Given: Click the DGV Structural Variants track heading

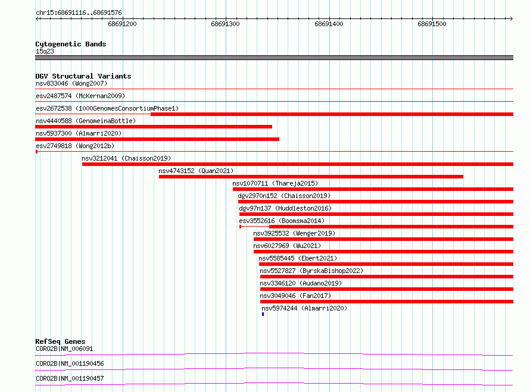Looking at the screenshot, I should coord(83,76).
